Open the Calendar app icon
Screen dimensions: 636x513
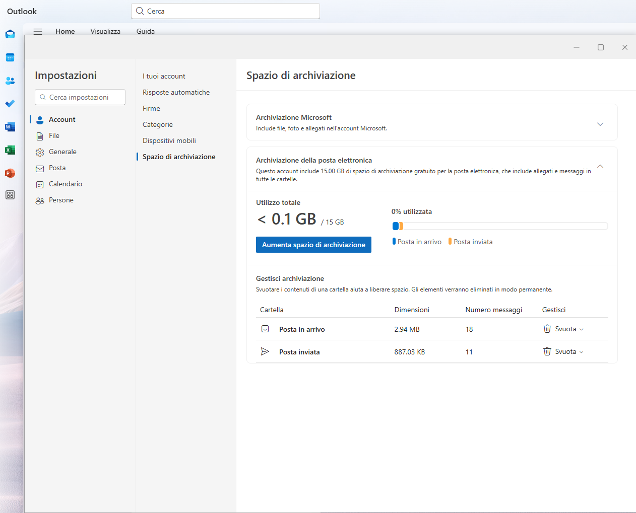(x=10, y=57)
